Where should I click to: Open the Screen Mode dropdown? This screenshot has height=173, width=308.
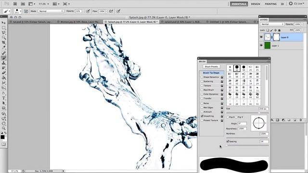click(66, 4)
